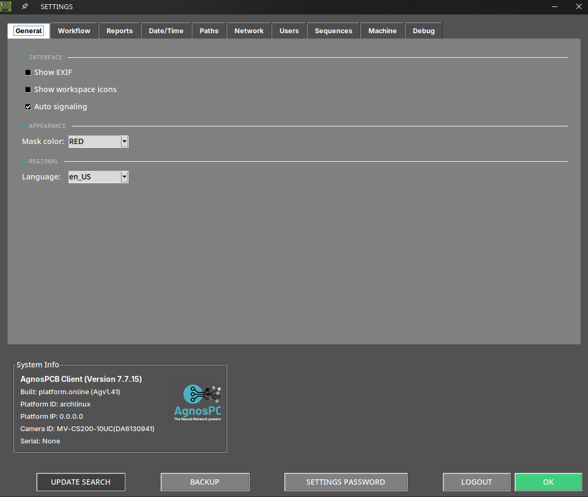The image size is (588, 497).
Task: Open the Reports tab
Action: [x=119, y=31]
